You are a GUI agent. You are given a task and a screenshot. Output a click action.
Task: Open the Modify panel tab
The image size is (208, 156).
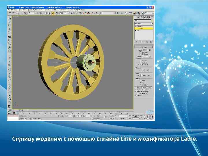(x=138, y=17)
